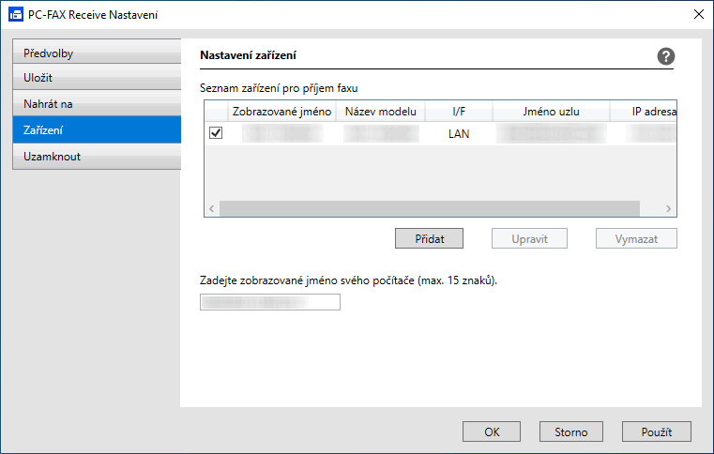Close the PC-FAX Receive window

[698, 14]
